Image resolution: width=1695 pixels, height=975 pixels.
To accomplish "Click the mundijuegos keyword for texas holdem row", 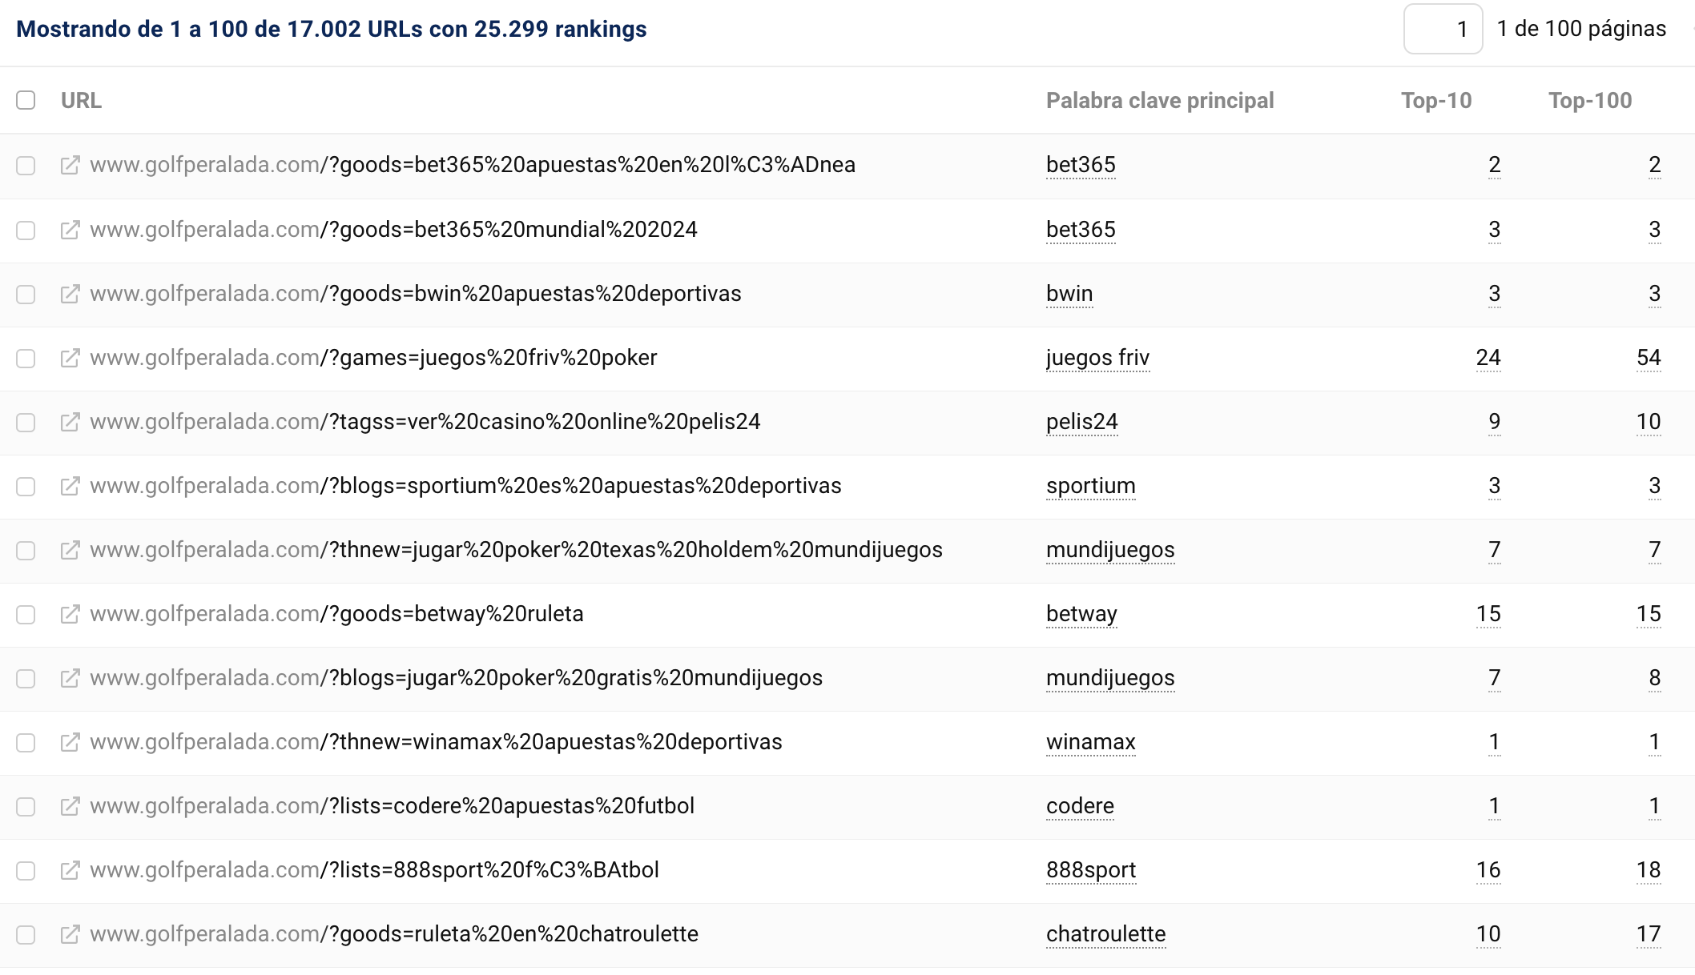I will click(x=1110, y=550).
